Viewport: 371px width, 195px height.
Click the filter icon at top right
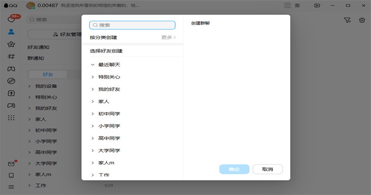(347, 20)
